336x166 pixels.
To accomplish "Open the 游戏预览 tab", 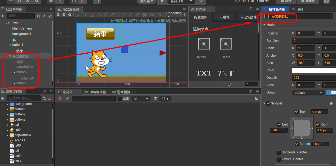I will (121, 92).
